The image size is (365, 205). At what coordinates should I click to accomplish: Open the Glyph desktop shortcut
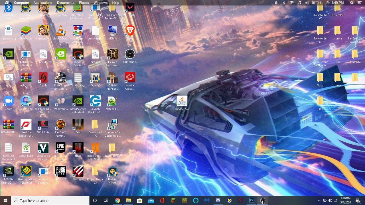tap(43, 77)
